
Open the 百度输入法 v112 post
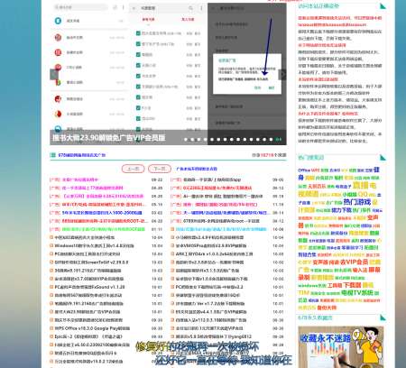(x=211, y=320)
